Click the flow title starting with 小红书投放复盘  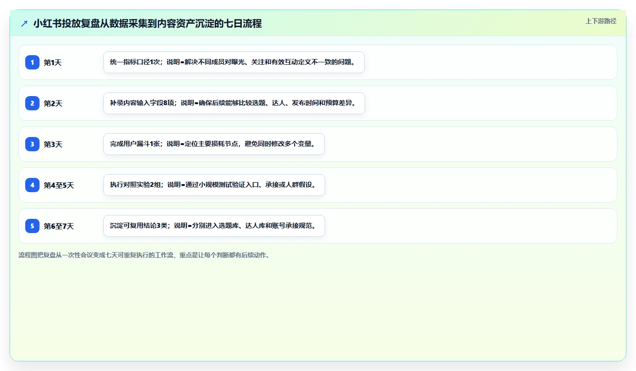coord(148,23)
